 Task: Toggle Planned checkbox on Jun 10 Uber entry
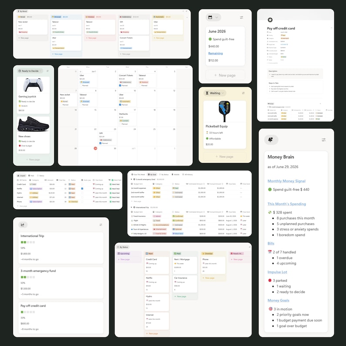[x=120, y=105]
